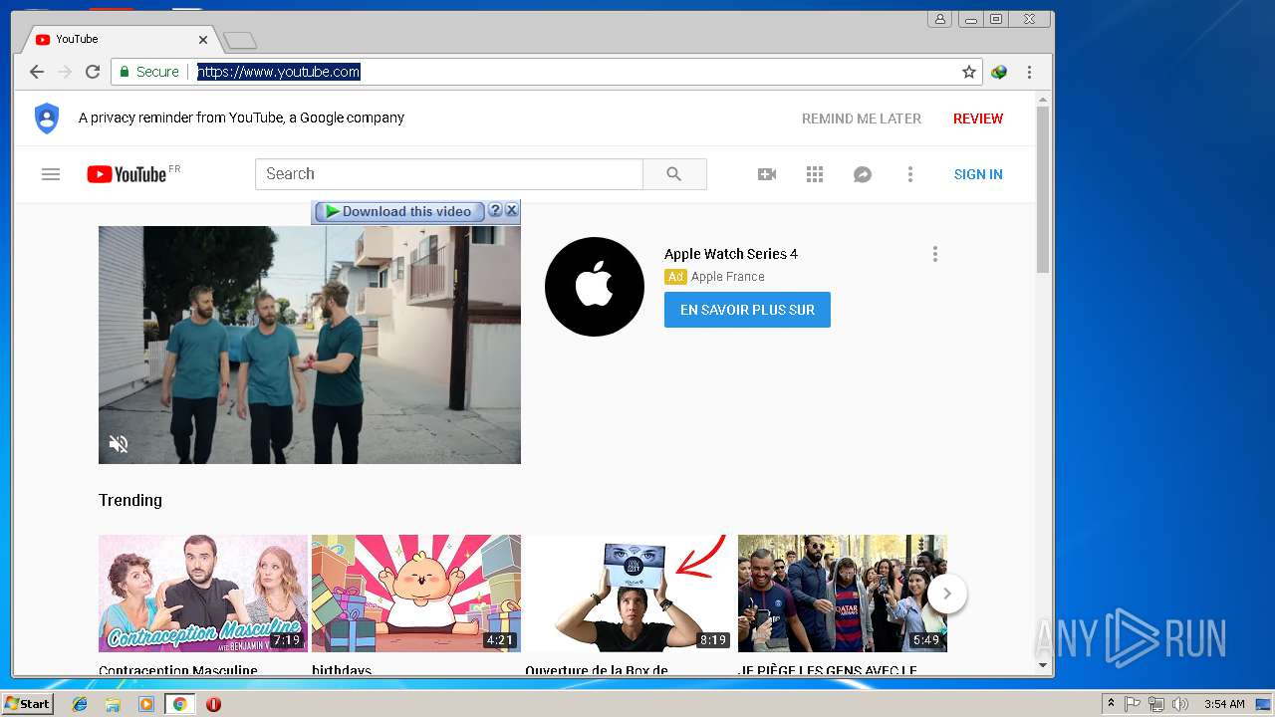This screenshot has width=1275, height=717.
Task: Open the YouTube hamburger guide menu
Action: [x=51, y=174]
